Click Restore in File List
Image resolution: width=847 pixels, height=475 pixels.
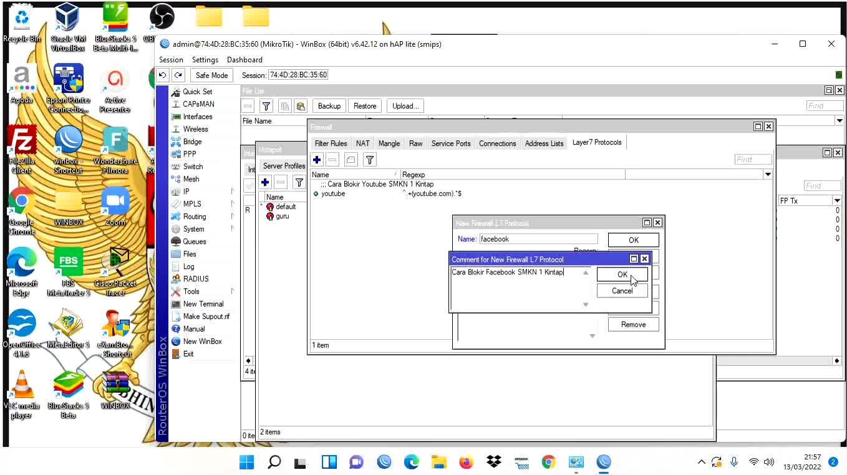click(365, 106)
